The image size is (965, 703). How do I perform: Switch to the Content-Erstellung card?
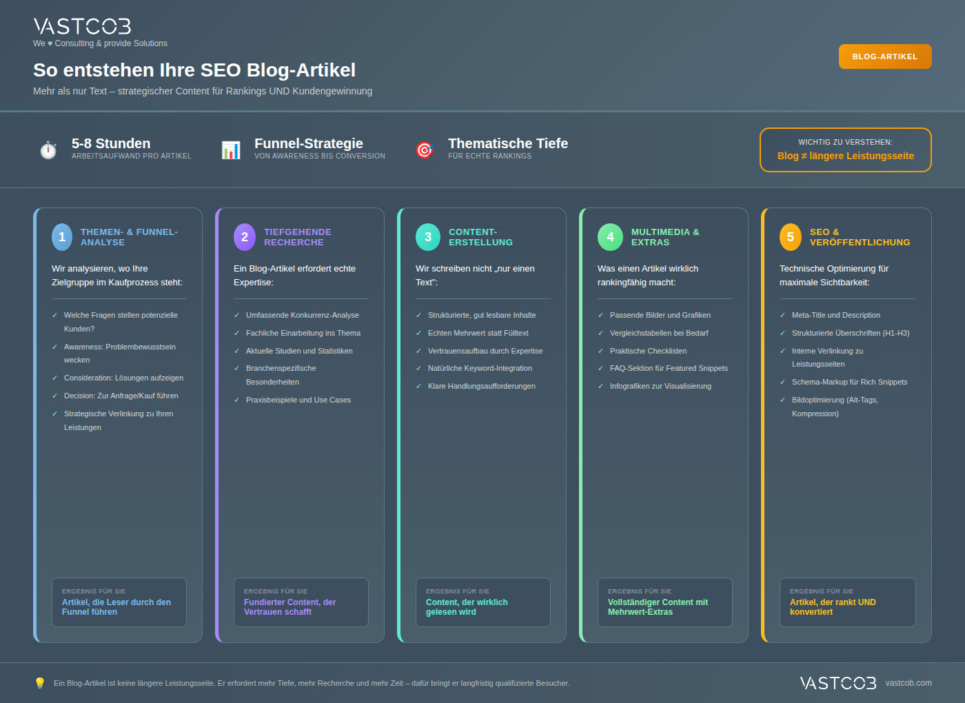[x=482, y=425]
